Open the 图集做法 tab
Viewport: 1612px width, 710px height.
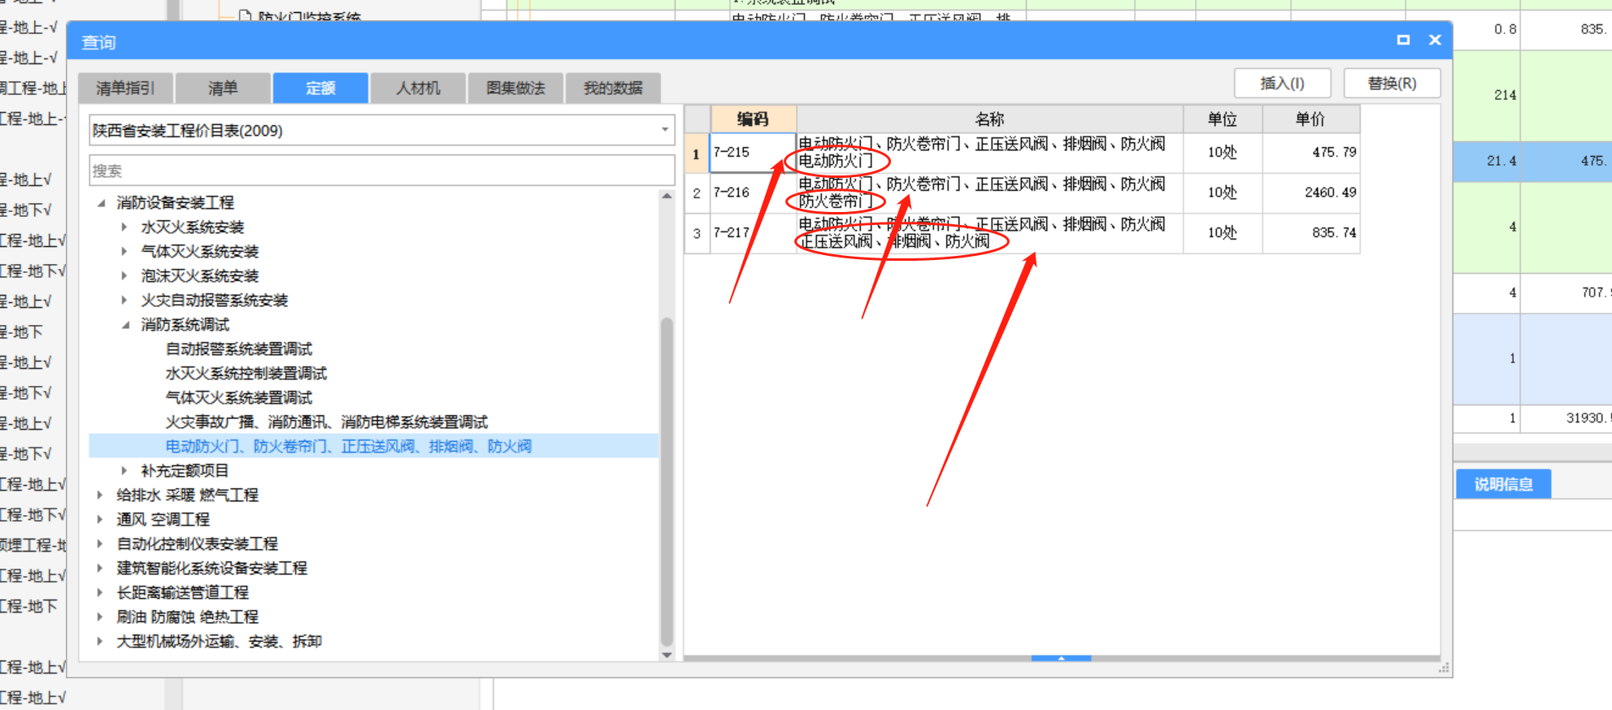[515, 88]
